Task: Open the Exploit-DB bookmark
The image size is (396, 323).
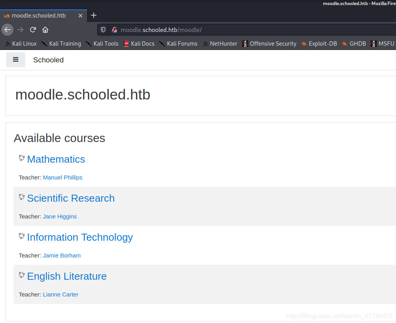Action: pyautogui.click(x=319, y=44)
